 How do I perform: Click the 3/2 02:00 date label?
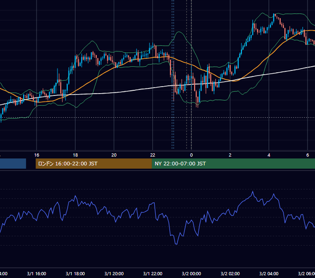[x=230, y=274]
